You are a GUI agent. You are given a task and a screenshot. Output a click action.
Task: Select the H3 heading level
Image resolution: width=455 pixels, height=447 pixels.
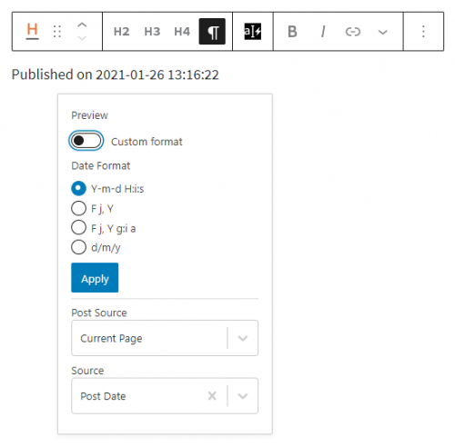[x=152, y=32]
